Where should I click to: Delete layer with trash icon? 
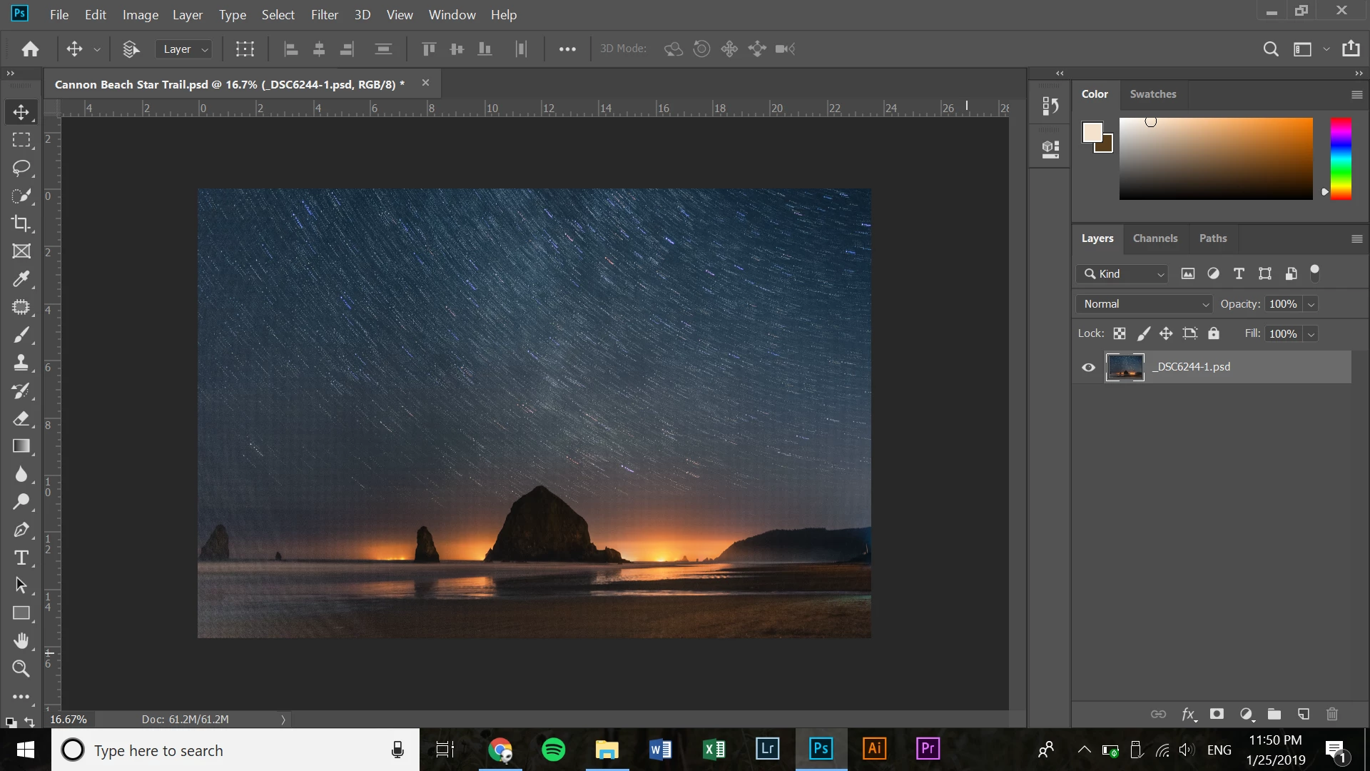pyautogui.click(x=1331, y=714)
